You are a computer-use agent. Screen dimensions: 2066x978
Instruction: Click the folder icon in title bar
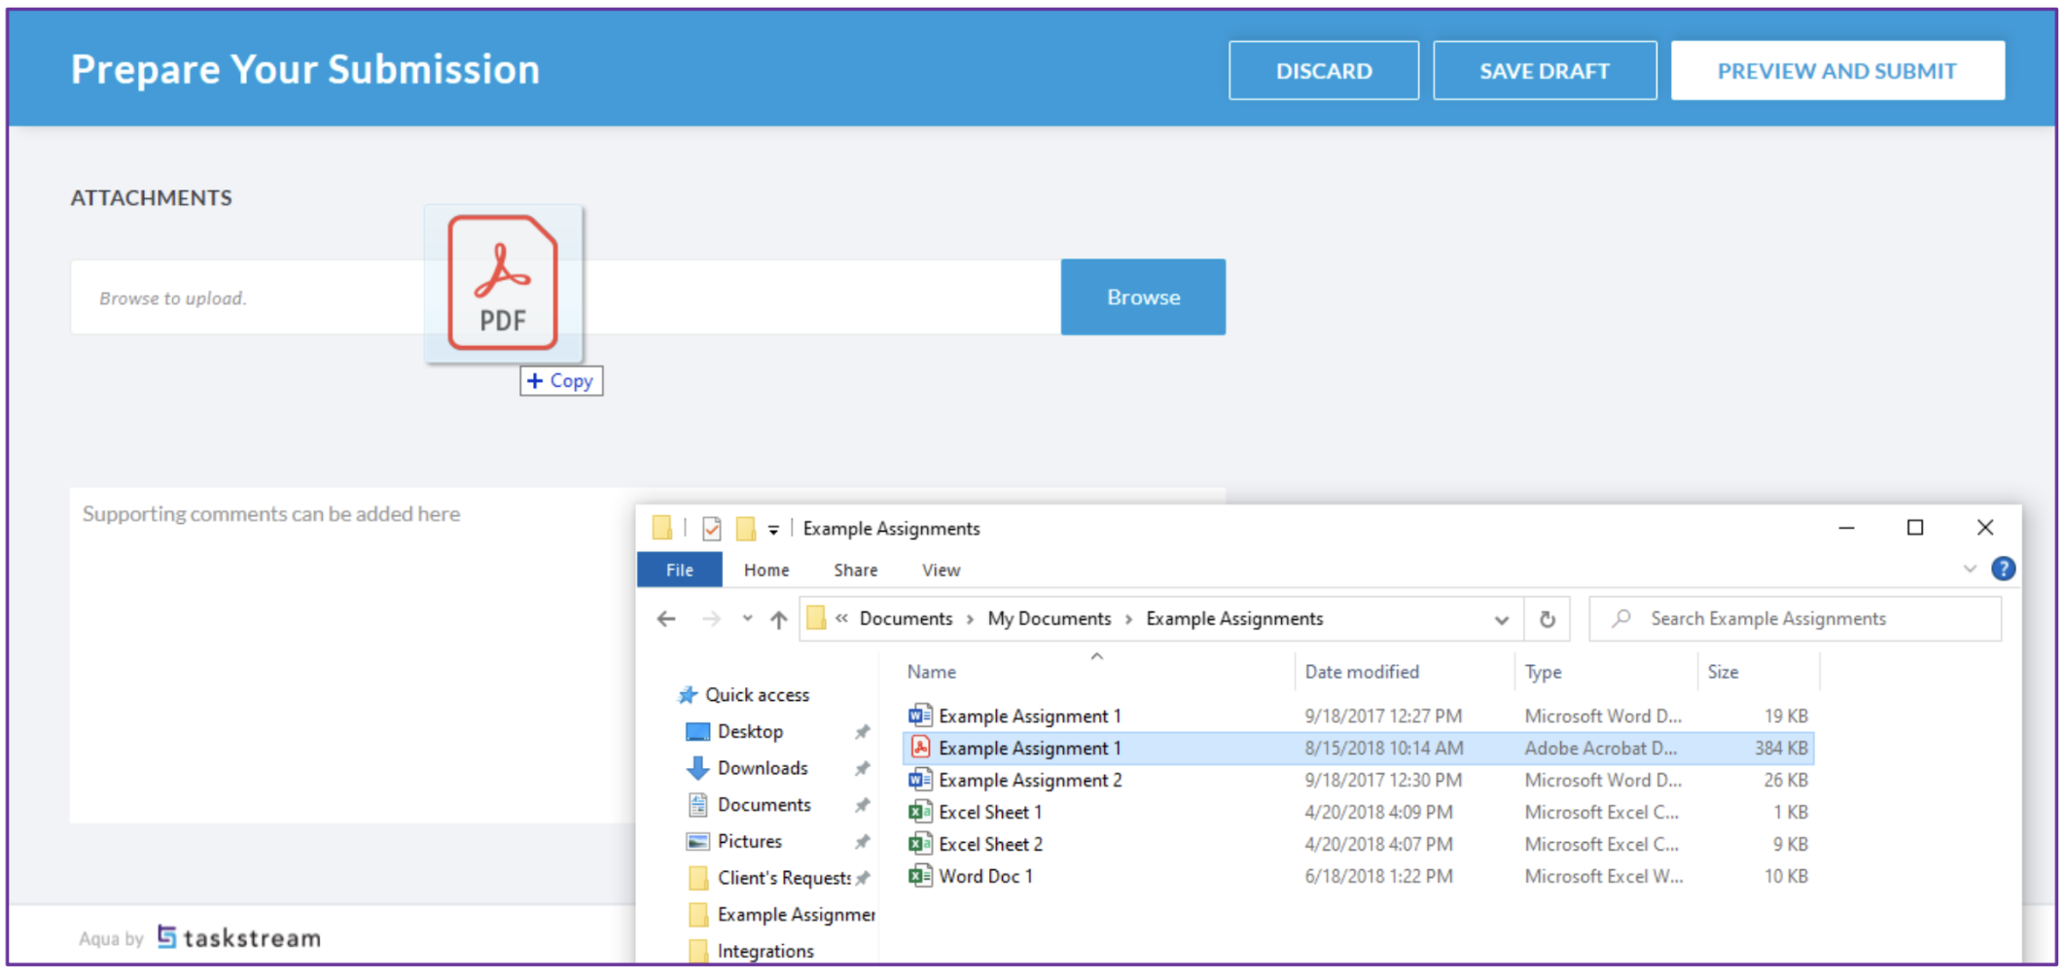click(662, 528)
